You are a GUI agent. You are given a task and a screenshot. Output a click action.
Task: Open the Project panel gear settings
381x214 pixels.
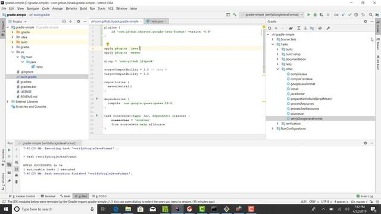79,21
